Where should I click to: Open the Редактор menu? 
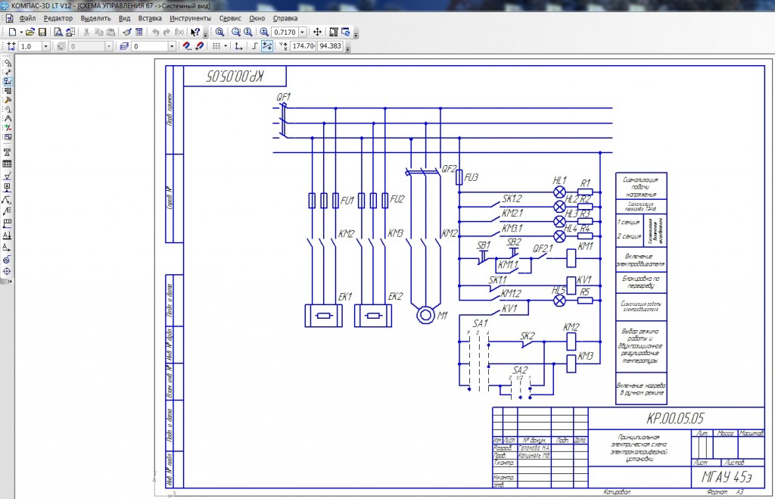[58, 18]
